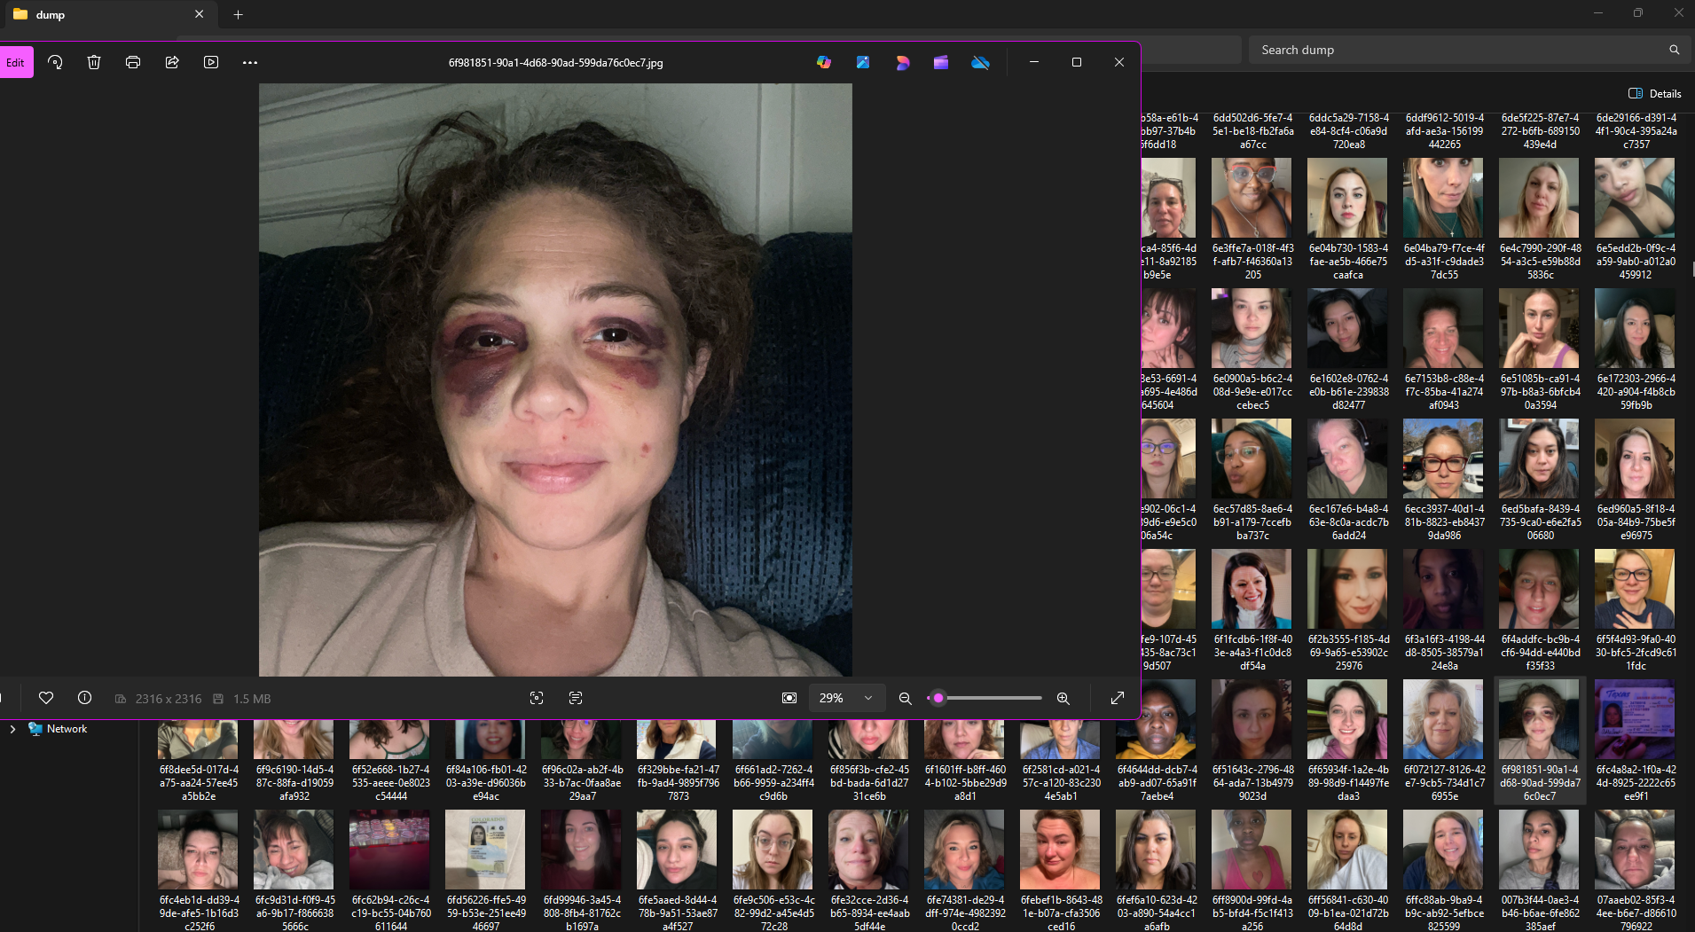Close the dump tab

point(199,14)
